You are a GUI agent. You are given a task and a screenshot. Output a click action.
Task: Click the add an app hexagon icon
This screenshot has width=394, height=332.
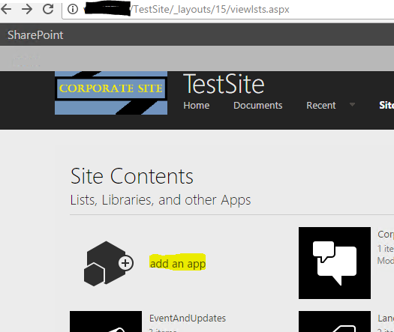point(109,264)
